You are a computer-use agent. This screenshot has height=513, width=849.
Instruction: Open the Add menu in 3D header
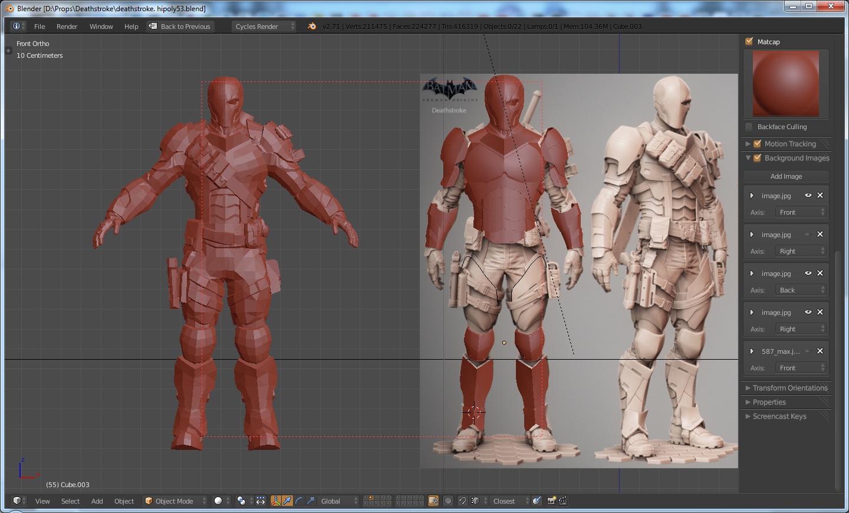point(97,501)
